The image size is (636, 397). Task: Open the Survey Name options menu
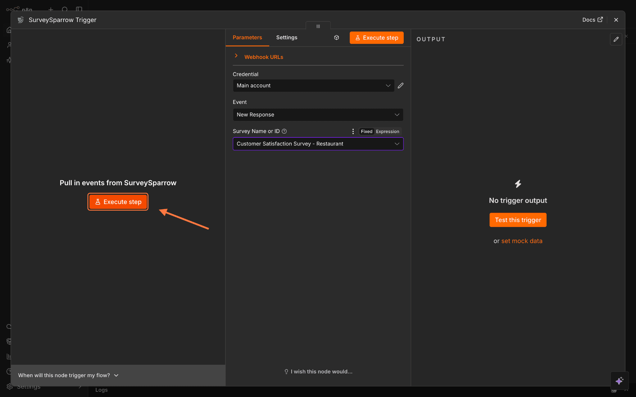pyautogui.click(x=353, y=132)
